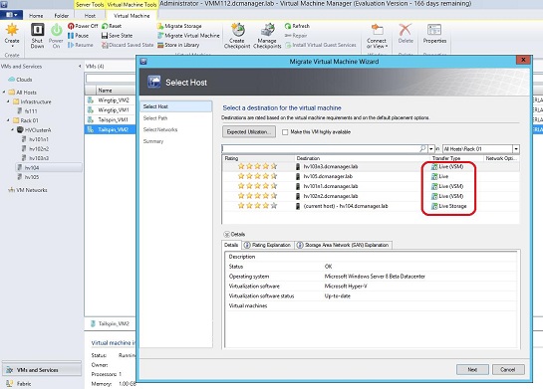Click Resume in the ribbon
Image resolution: width=543 pixels, height=389 pixels.
(81, 45)
